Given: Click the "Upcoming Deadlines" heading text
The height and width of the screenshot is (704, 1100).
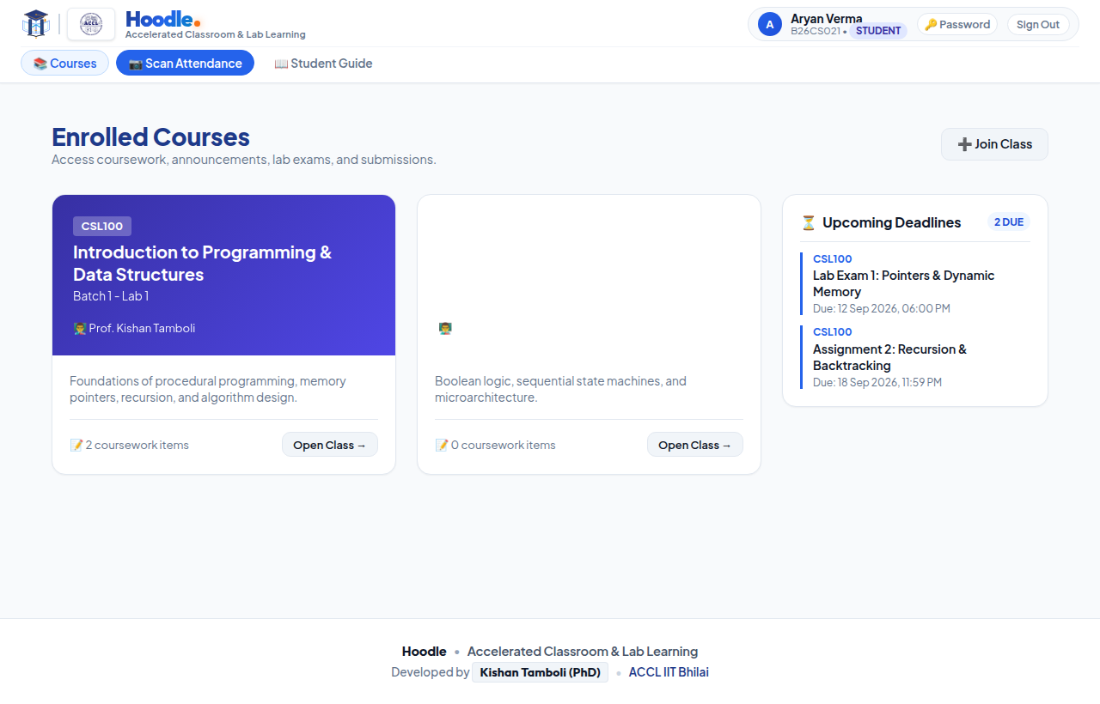Looking at the screenshot, I should 891,222.
